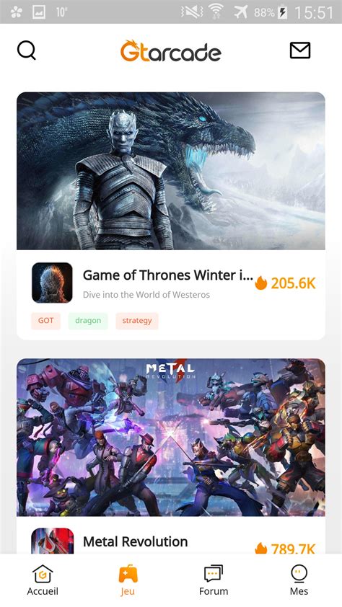Open the search magnifier icon
Image resolution: width=342 pixels, height=607 pixels.
(x=27, y=50)
